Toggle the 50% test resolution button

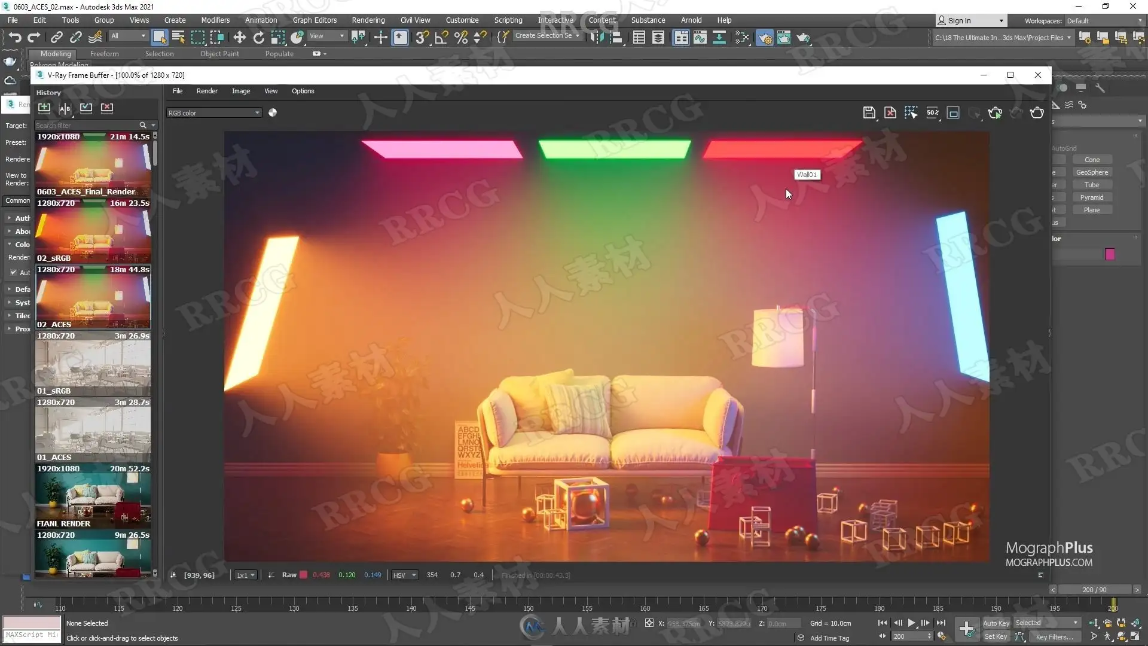click(x=932, y=113)
